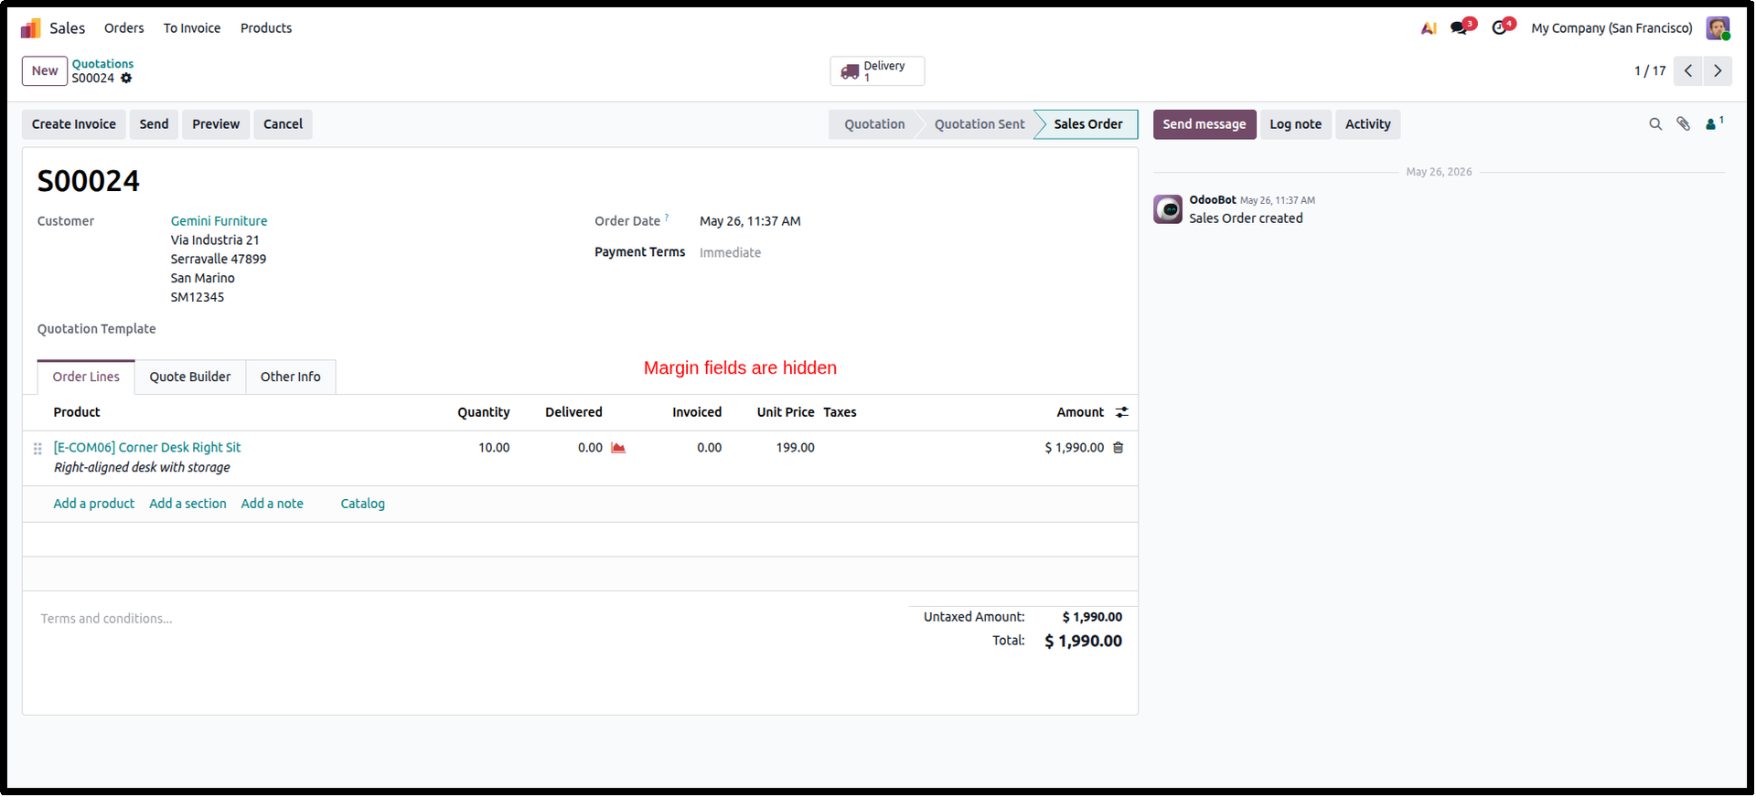
Task: Click the Invoiced cell 0.00
Action: (709, 448)
